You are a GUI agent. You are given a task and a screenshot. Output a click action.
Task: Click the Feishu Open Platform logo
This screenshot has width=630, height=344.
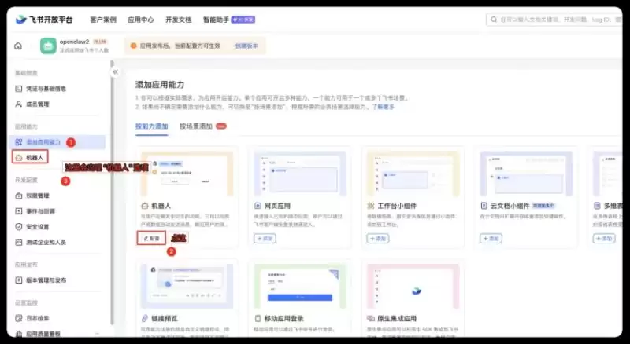coord(44,20)
